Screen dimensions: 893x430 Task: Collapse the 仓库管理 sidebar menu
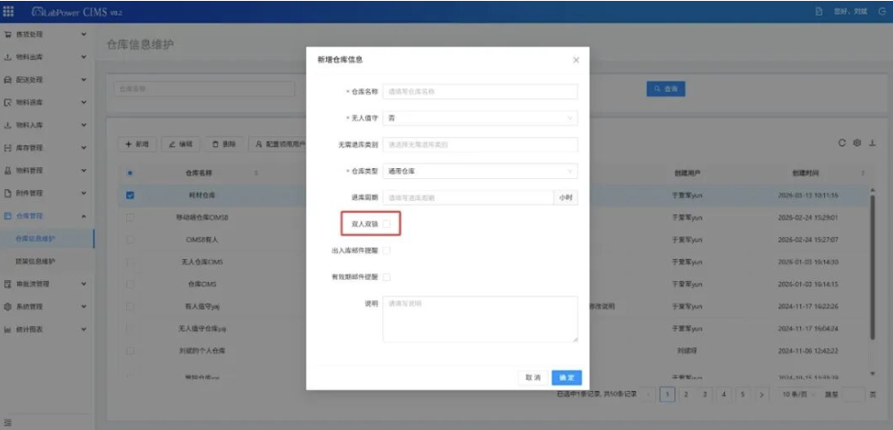pyautogui.click(x=46, y=216)
